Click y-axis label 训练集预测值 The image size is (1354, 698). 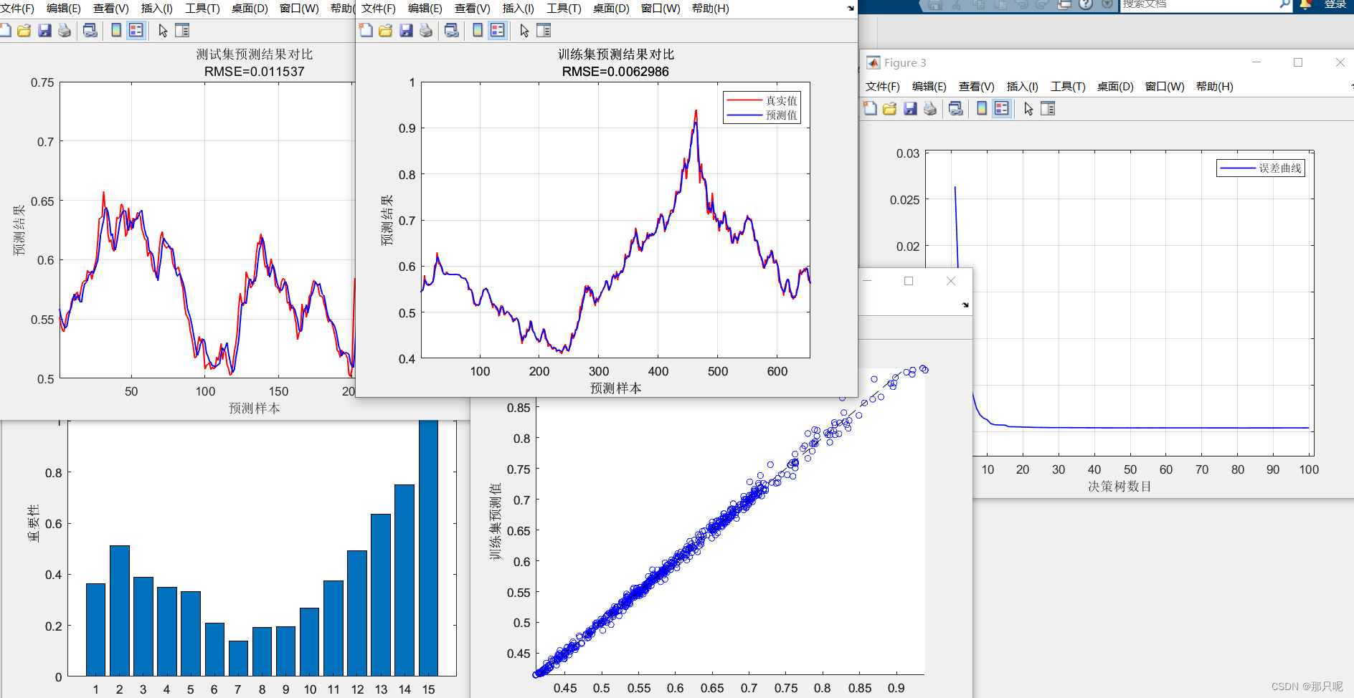496,521
